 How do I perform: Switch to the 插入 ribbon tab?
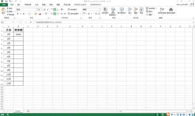pos(19,5)
